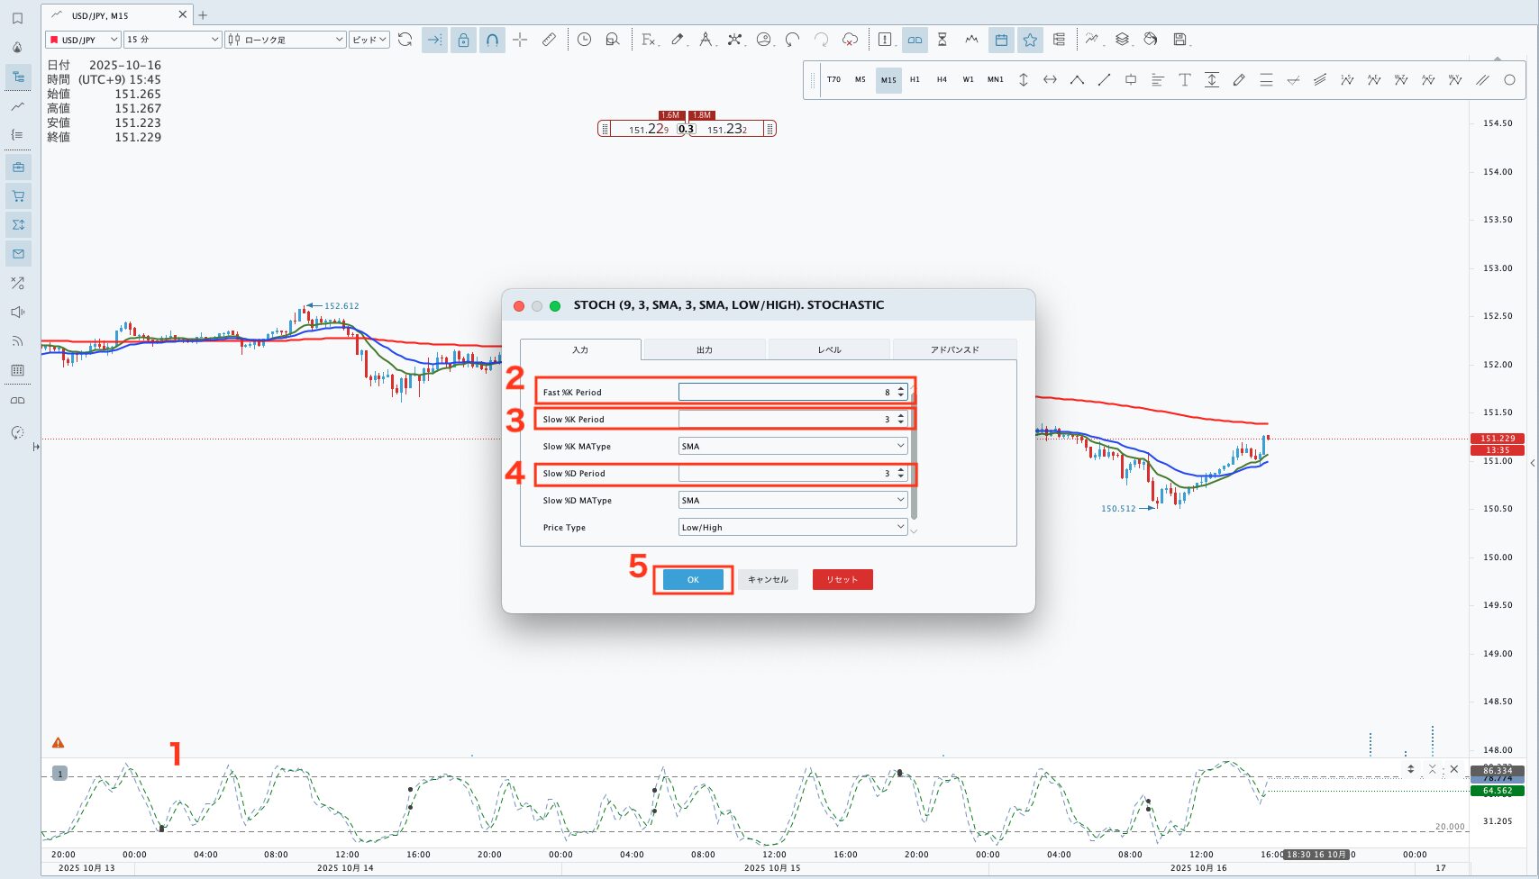Toggle the star favorites toolbar button
Image resolution: width=1539 pixels, height=879 pixels.
pos(1030,40)
